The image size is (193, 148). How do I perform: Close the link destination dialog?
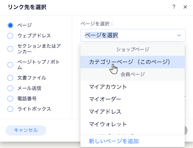185,7
